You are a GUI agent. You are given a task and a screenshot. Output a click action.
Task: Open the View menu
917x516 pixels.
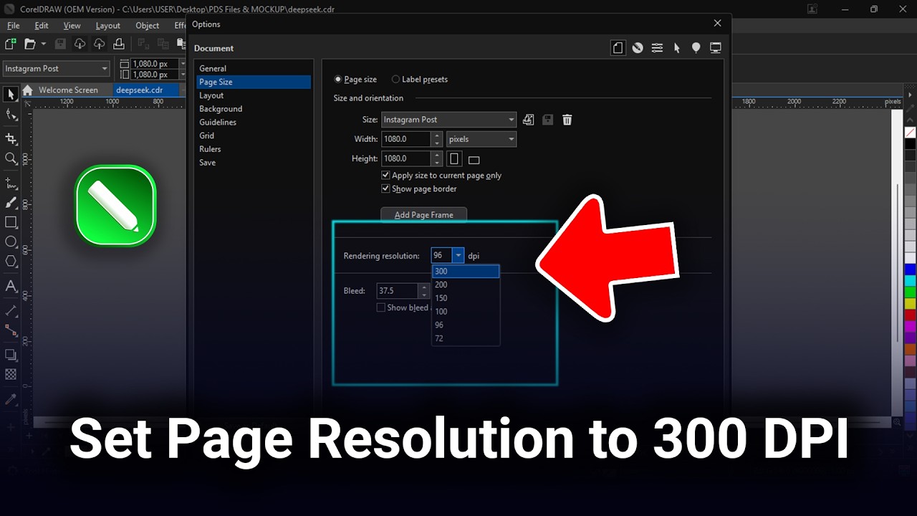[72, 26]
